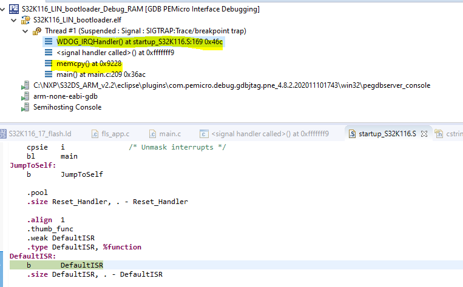463x287 pixels.
Task: Select the main() at main.c:209 frame
Action: tap(101, 74)
